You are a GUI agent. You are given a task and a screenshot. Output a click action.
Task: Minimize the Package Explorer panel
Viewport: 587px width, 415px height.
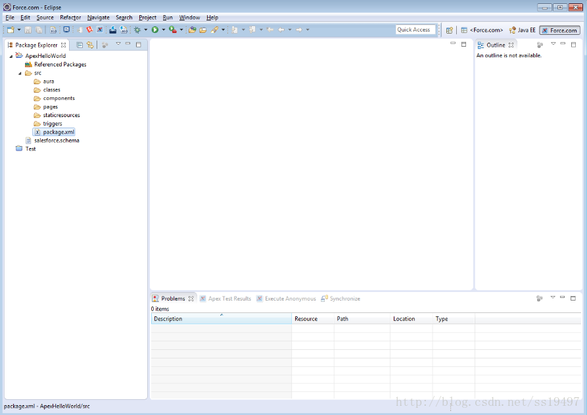(x=128, y=44)
